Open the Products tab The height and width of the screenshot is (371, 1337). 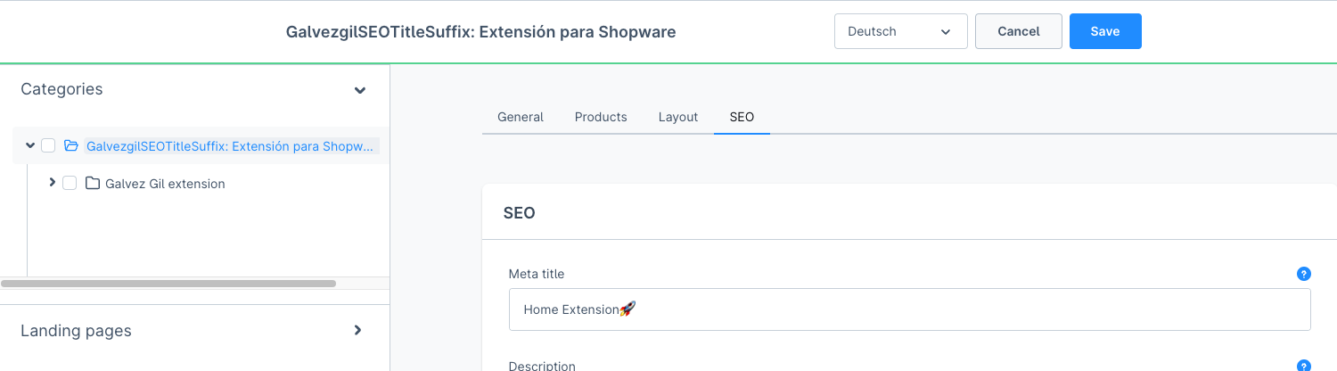click(x=601, y=117)
